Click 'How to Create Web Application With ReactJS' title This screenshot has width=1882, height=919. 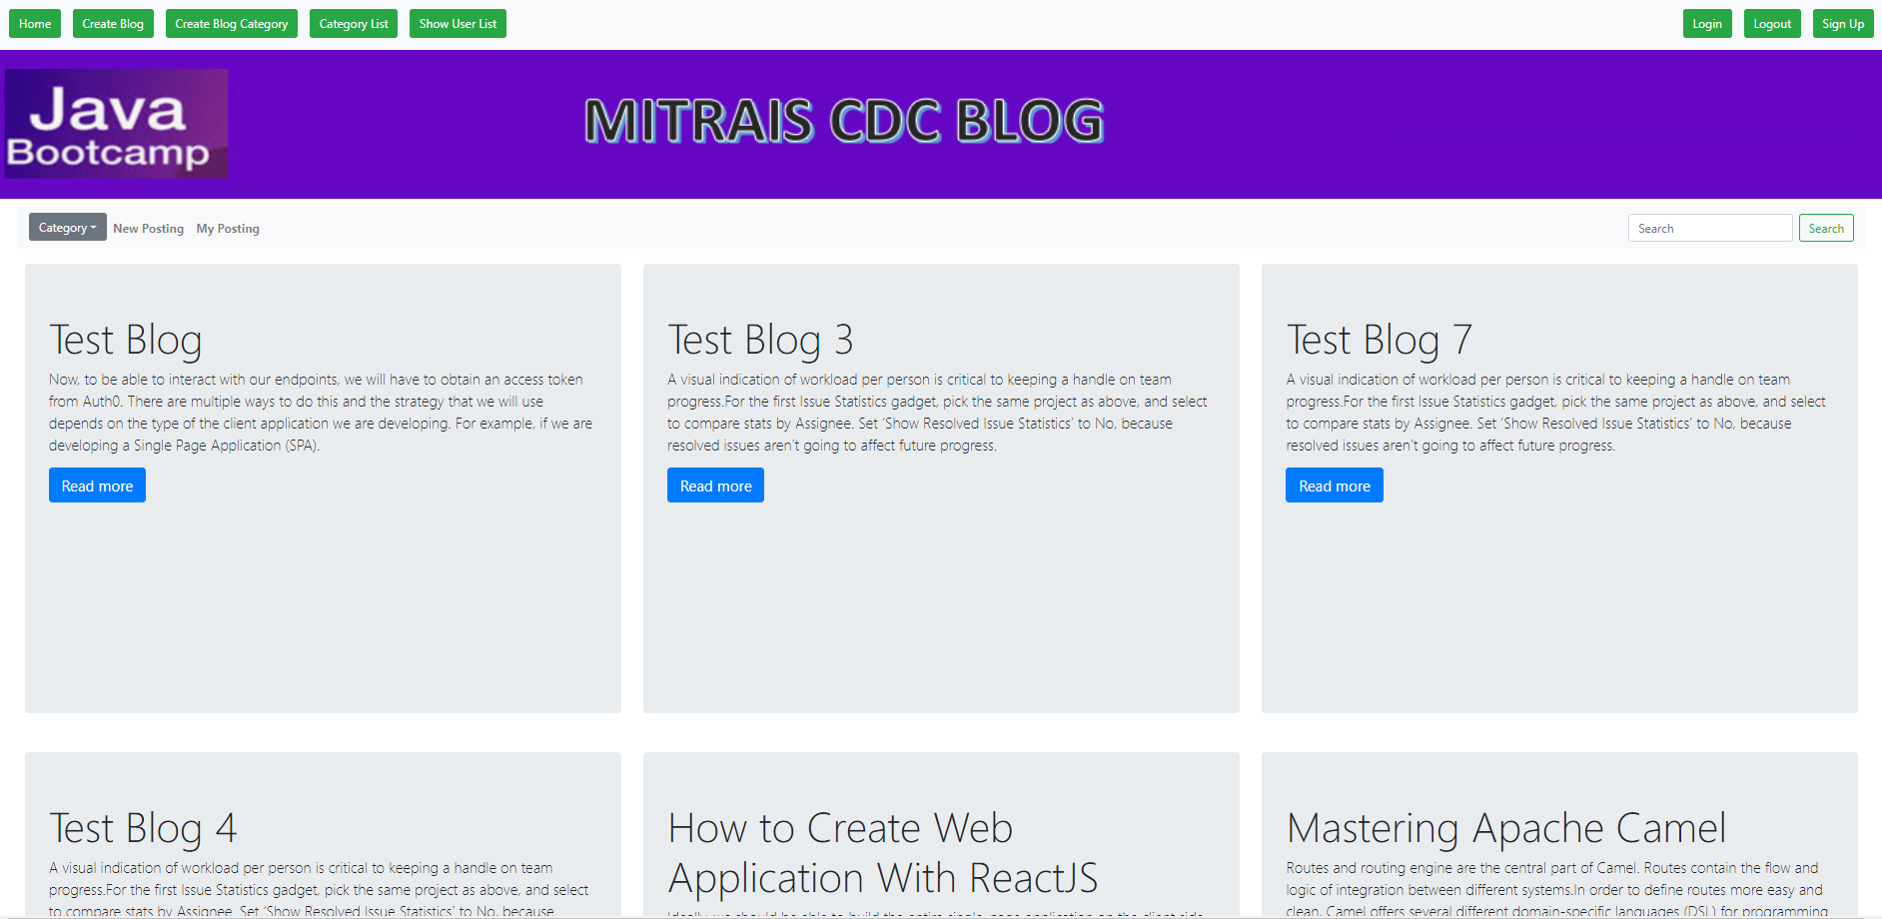[882, 853]
